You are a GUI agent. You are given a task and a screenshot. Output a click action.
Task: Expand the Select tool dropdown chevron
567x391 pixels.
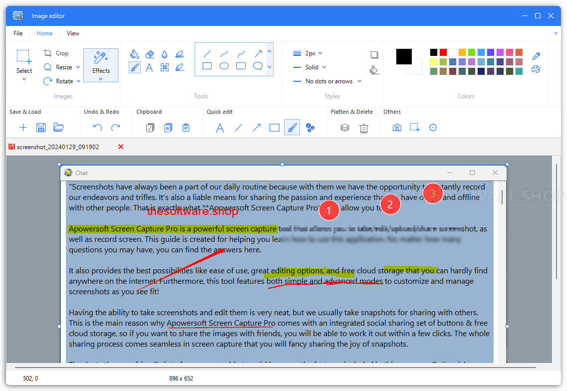coord(24,79)
